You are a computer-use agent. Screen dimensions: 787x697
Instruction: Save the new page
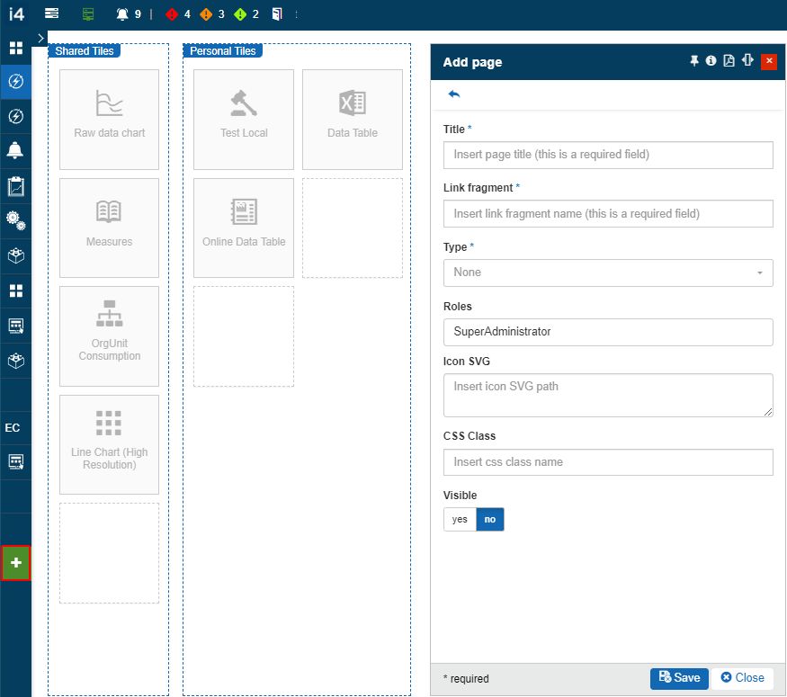pos(679,678)
